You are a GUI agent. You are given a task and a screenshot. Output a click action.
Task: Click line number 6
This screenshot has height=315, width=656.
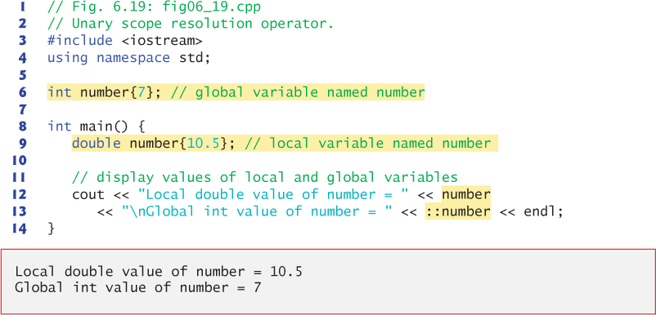[x=23, y=91]
